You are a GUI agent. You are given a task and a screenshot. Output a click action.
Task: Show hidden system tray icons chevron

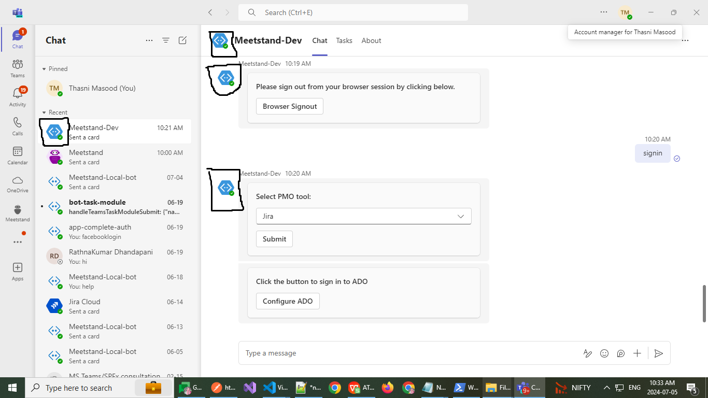[x=607, y=388]
